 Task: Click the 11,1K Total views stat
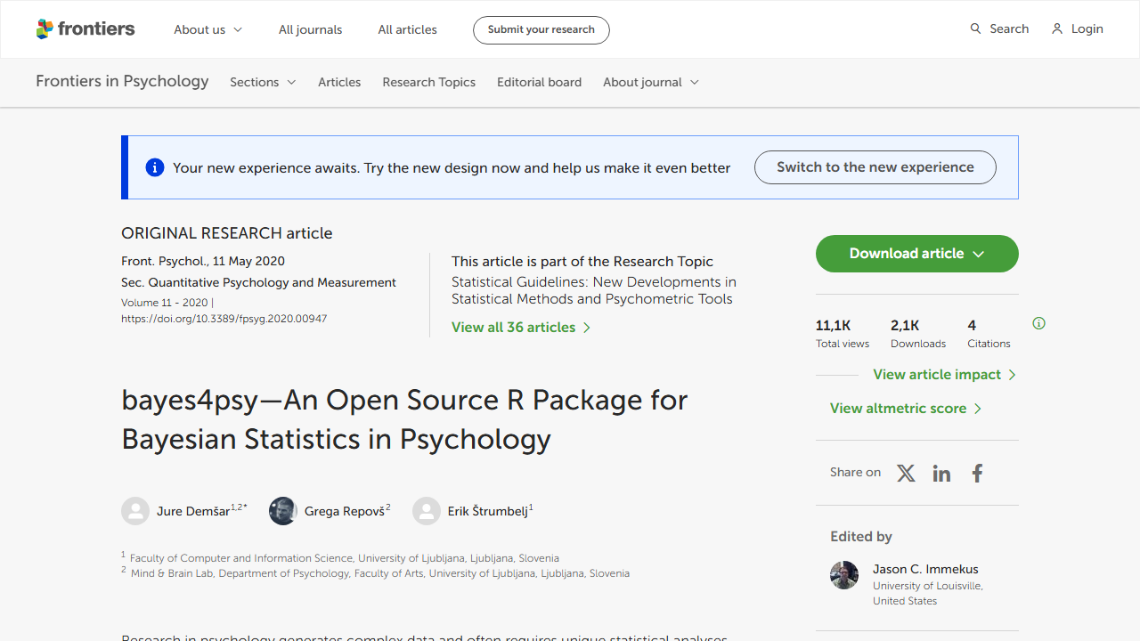point(843,334)
